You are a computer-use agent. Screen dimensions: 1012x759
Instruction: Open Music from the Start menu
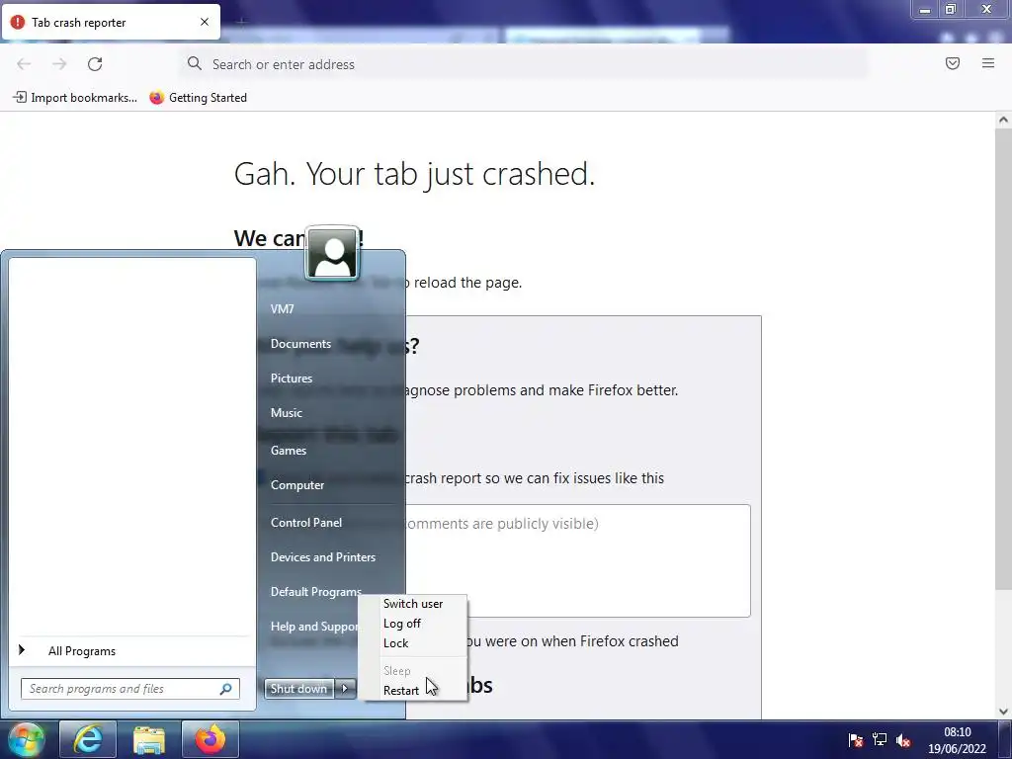[286, 413]
